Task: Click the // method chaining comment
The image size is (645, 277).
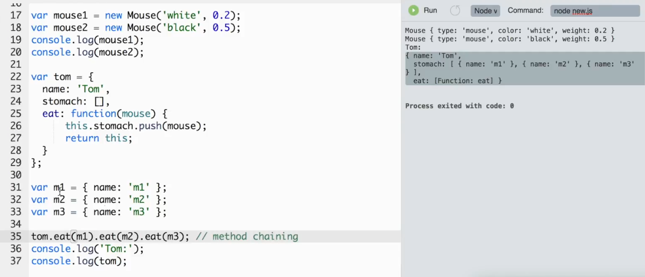Action: click(x=247, y=236)
